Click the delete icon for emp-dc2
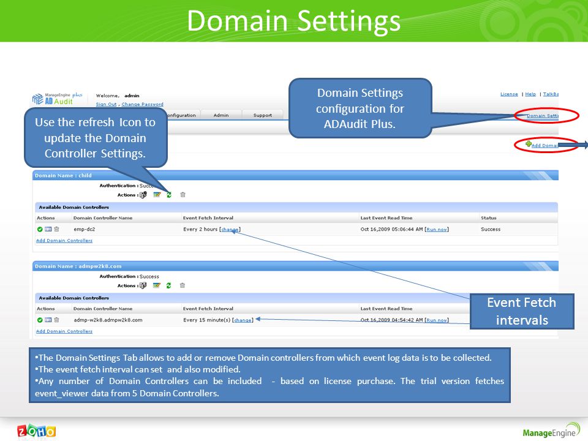This screenshot has height=441, width=588. 56,229
